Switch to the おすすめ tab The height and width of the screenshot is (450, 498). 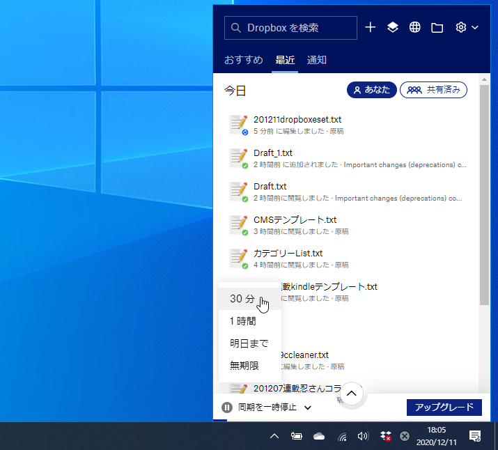(x=244, y=60)
